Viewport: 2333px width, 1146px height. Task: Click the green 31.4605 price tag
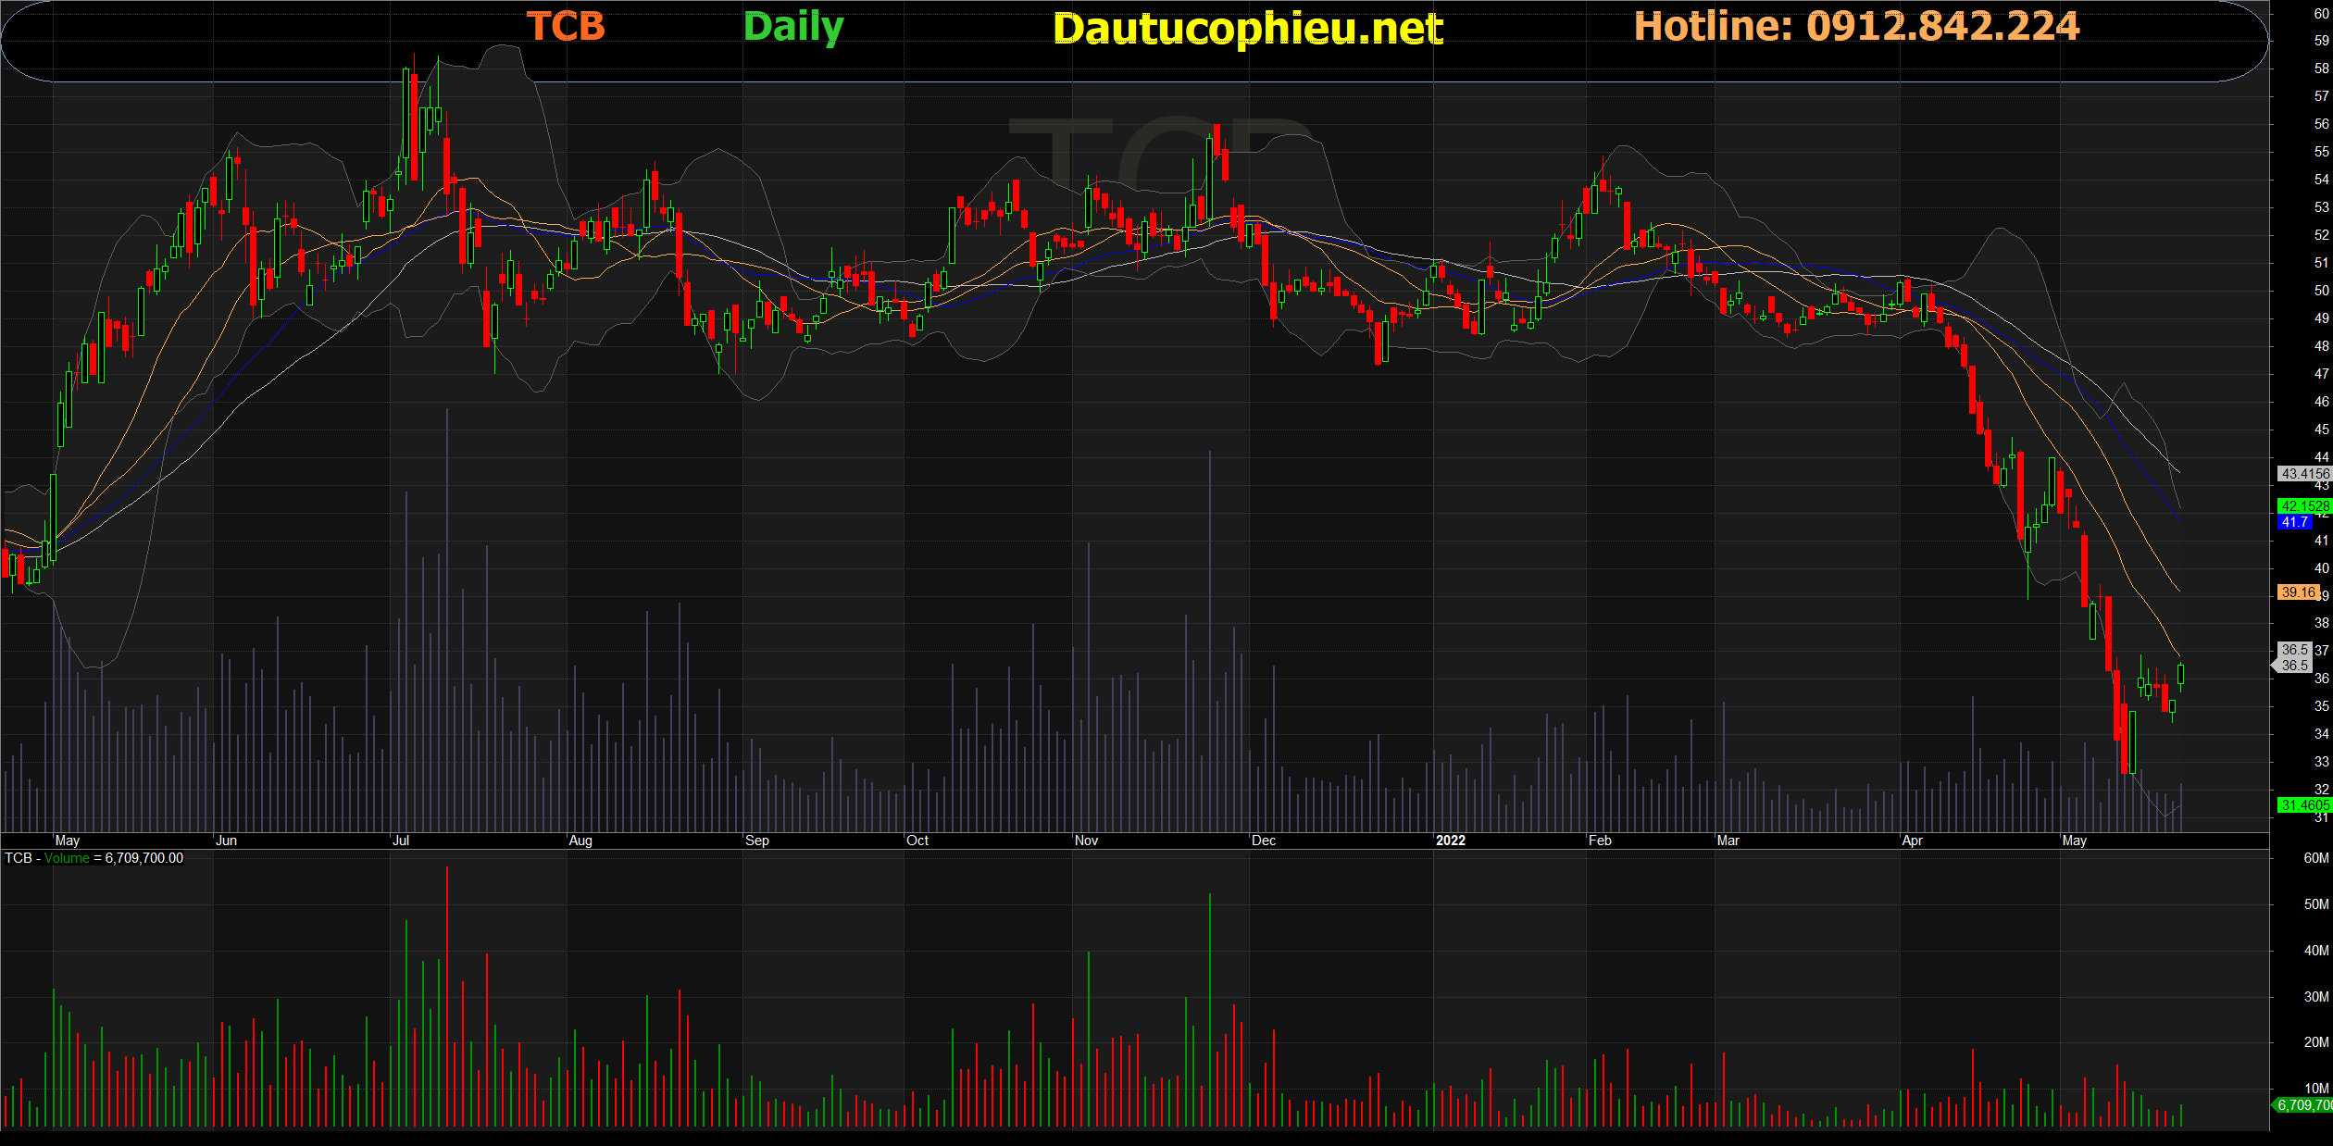pos(2303,805)
